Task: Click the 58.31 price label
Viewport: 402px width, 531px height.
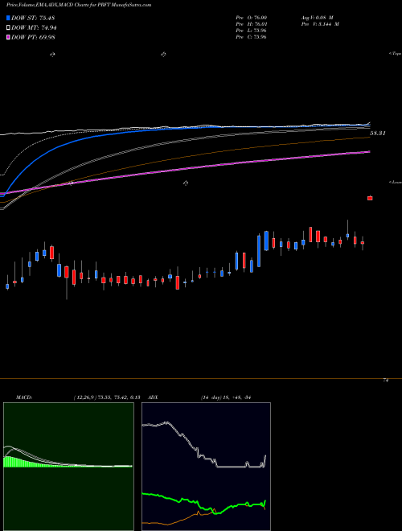Action: pos(378,134)
